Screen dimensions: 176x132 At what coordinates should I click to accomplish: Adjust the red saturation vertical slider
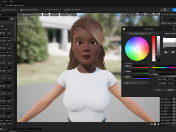(154, 49)
